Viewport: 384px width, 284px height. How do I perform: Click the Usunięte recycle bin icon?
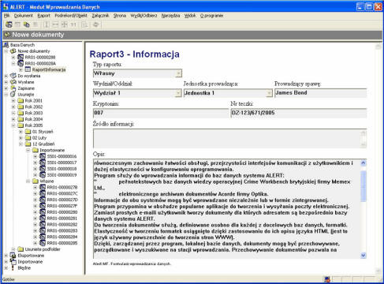pyautogui.click(x=13, y=94)
